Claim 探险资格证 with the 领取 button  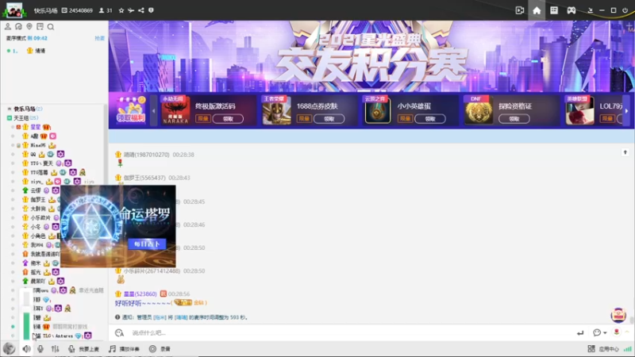click(514, 119)
